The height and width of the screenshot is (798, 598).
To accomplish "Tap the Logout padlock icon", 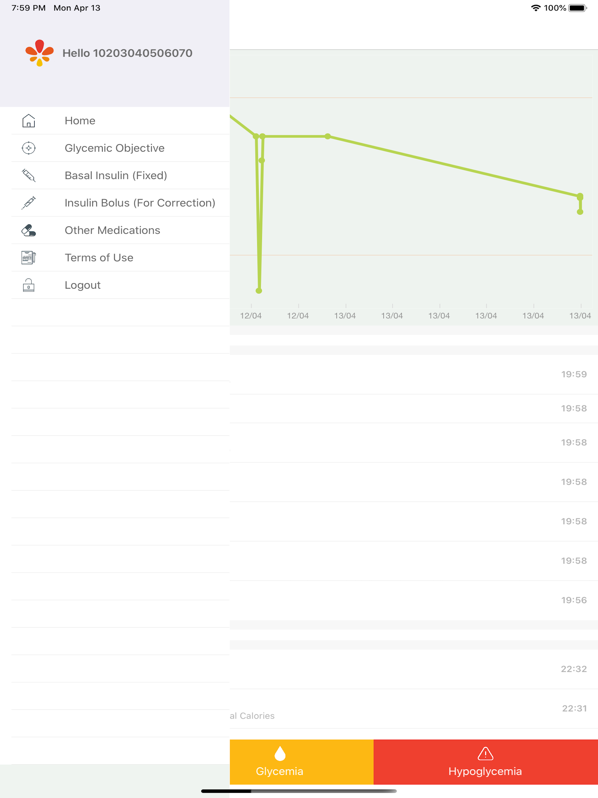I will (29, 285).
